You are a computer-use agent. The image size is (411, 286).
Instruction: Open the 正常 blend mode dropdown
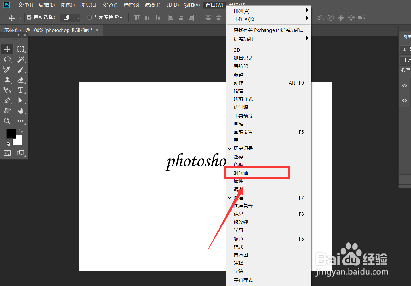tap(406, 60)
